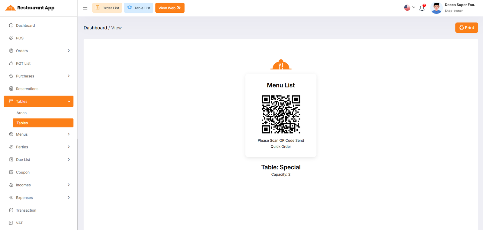Click the View Web button
Viewport: 483px width, 230px height.
coord(170,8)
